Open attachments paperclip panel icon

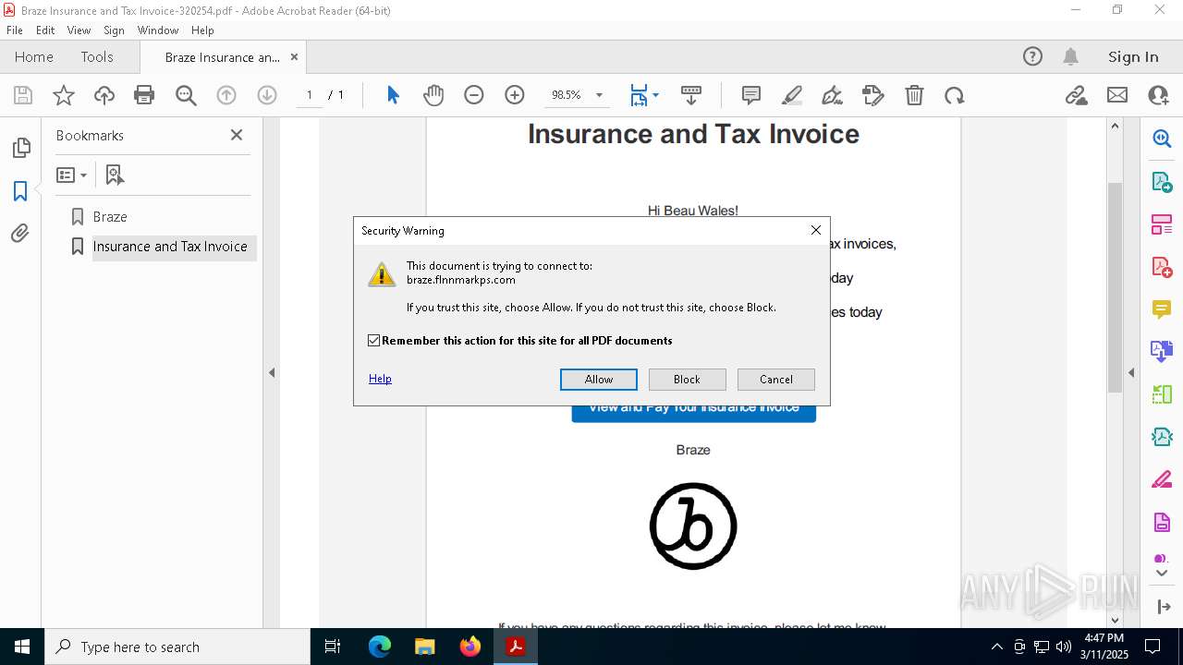20,234
